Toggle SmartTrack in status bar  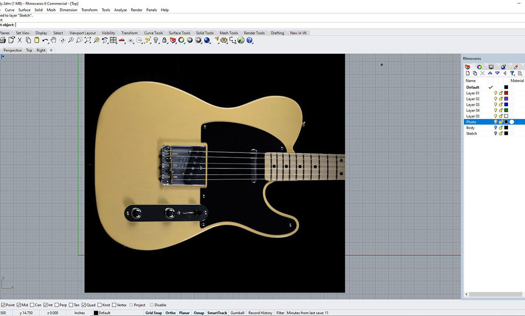[217, 313]
